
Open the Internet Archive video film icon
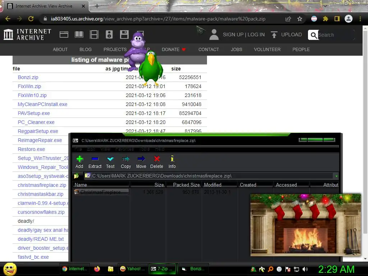point(94,34)
